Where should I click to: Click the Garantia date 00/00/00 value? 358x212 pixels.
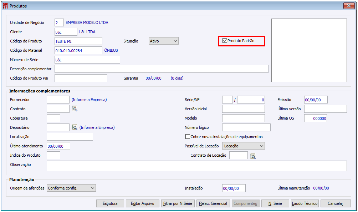coord(153,78)
